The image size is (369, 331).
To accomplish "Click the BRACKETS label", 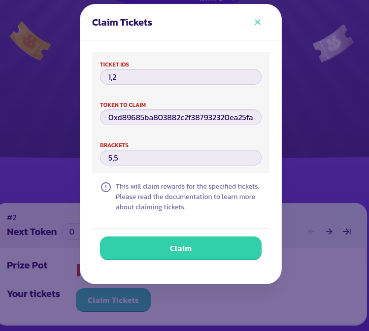I will tap(114, 145).
